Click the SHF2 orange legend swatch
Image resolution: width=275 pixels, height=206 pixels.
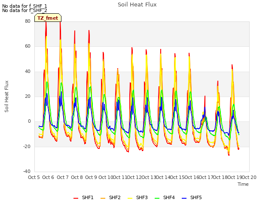coord(103,198)
